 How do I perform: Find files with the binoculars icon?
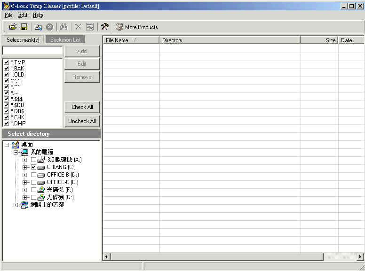tap(63, 27)
